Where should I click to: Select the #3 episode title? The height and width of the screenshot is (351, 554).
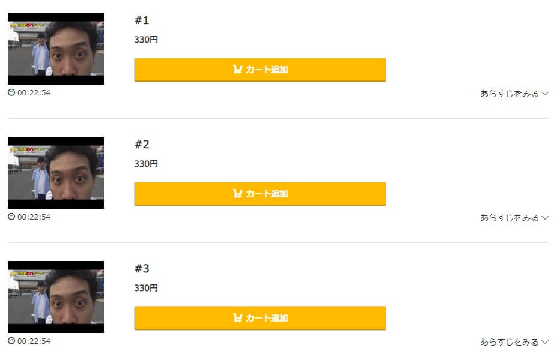point(142,268)
